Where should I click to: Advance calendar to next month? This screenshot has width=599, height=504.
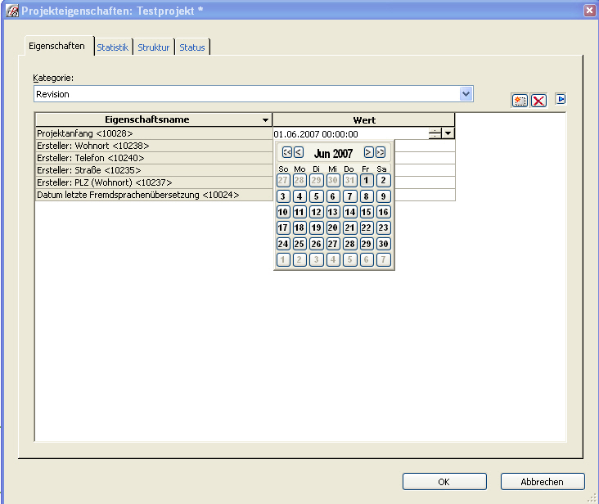point(369,152)
